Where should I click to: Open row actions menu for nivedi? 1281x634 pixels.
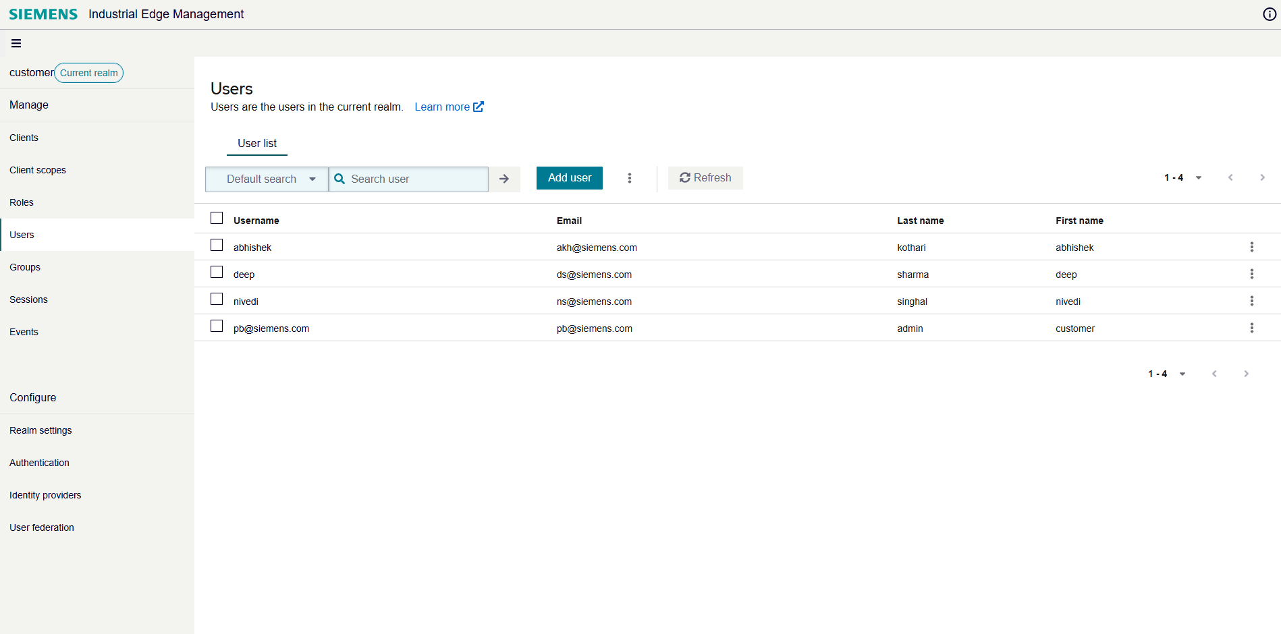tap(1251, 301)
